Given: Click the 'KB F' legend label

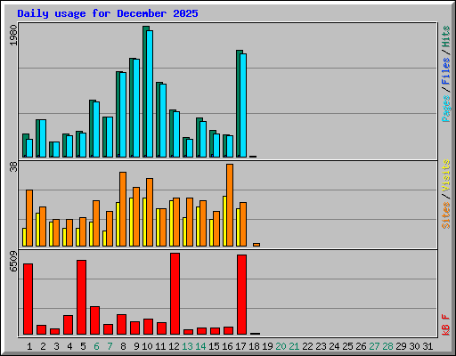Looking at the screenshot, I should [446, 325].
